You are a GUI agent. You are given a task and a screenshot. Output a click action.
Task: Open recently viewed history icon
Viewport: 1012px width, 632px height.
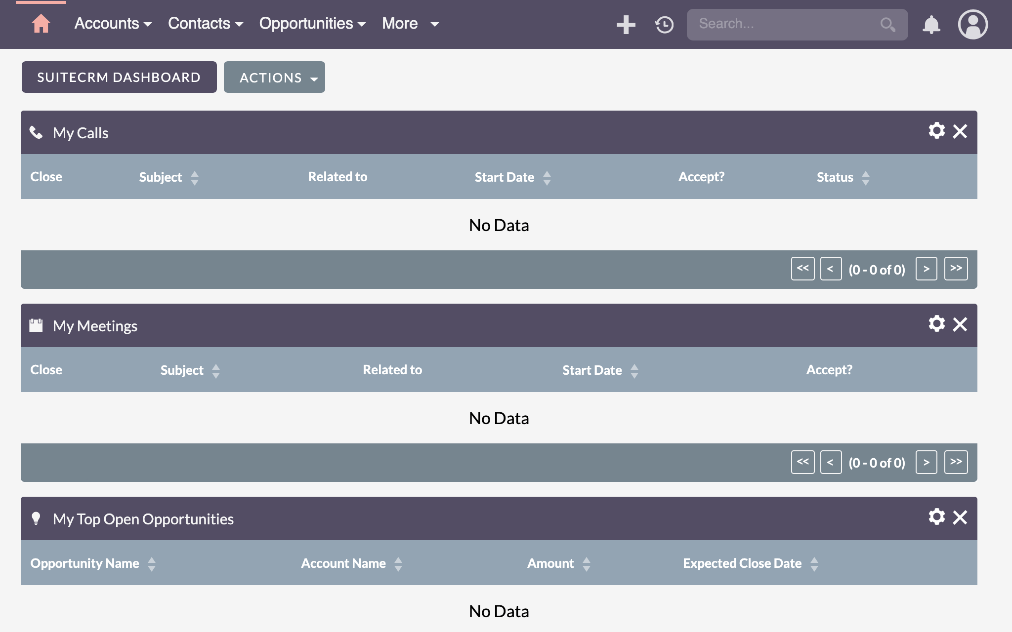(664, 24)
